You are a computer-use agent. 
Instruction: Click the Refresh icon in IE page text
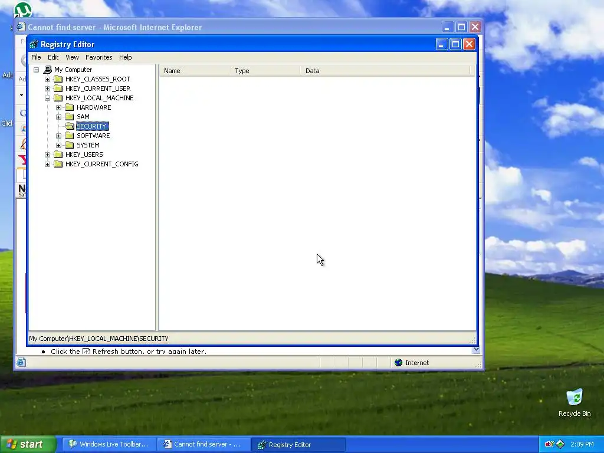tap(86, 352)
